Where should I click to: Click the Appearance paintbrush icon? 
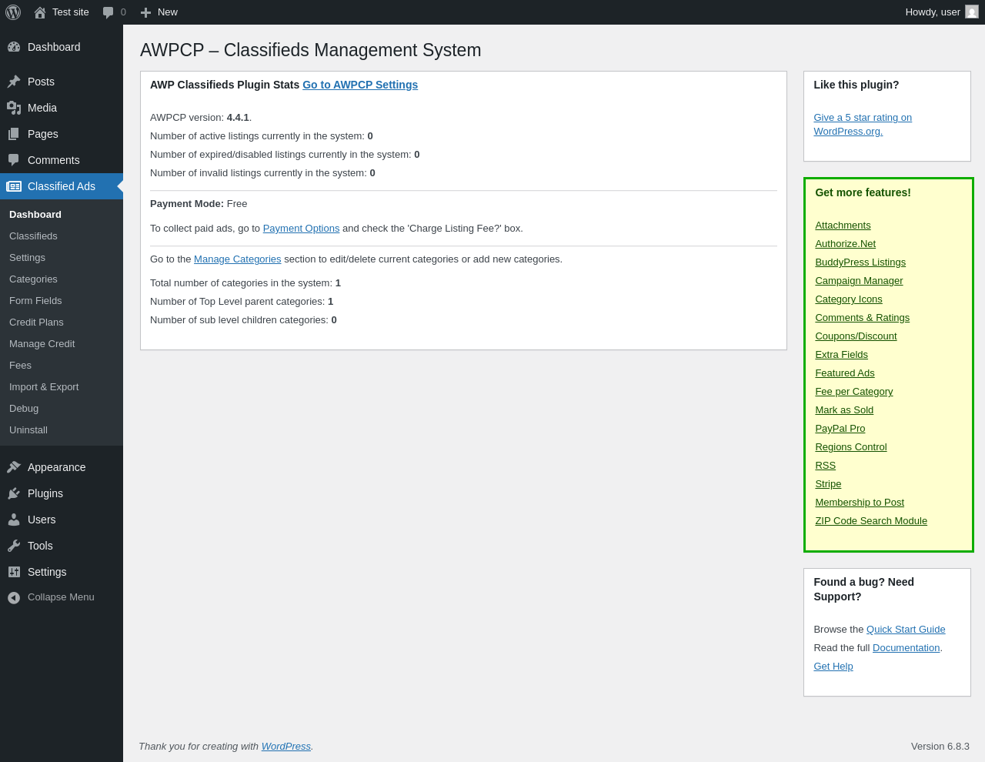tap(14, 467)
